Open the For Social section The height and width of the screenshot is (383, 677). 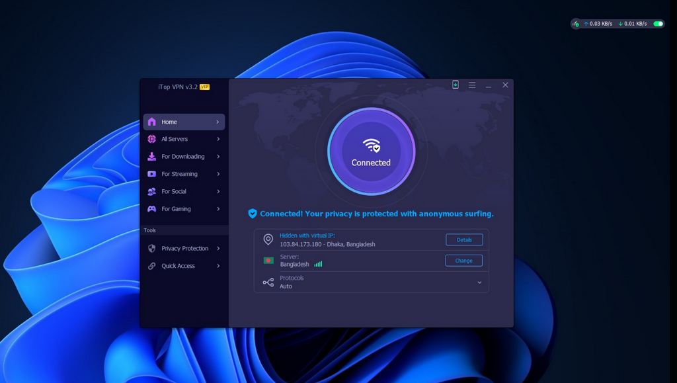[184, 191]
